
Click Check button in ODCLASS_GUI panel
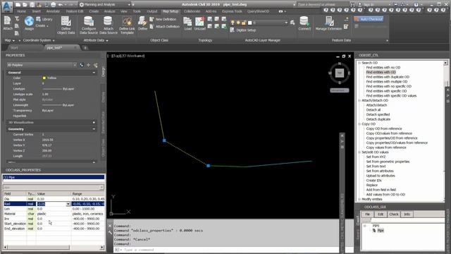click(393, 214)
